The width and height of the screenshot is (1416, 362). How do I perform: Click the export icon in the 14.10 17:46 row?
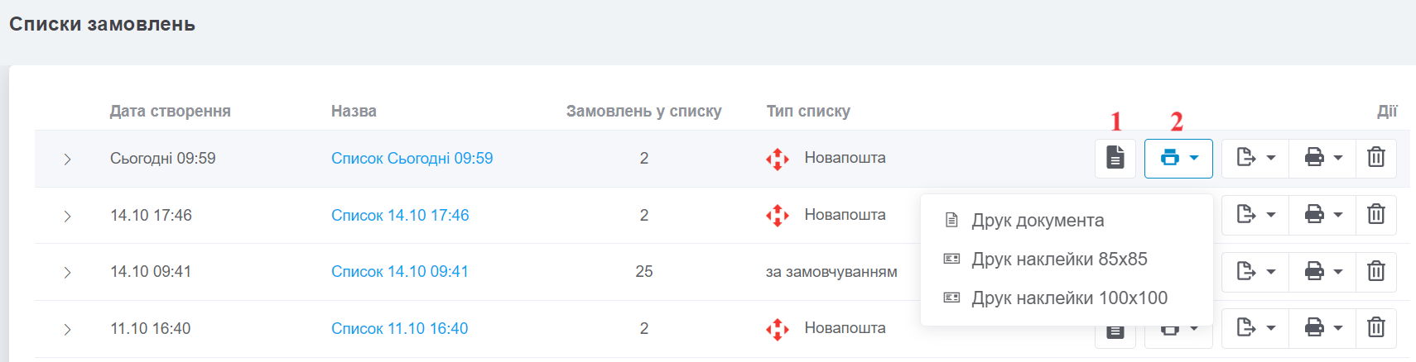1255,214
